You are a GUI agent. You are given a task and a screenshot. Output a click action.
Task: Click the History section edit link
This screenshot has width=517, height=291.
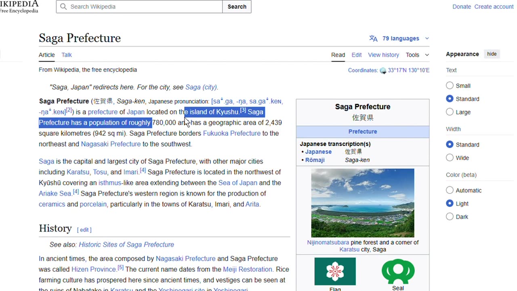(x=84, y=230)
